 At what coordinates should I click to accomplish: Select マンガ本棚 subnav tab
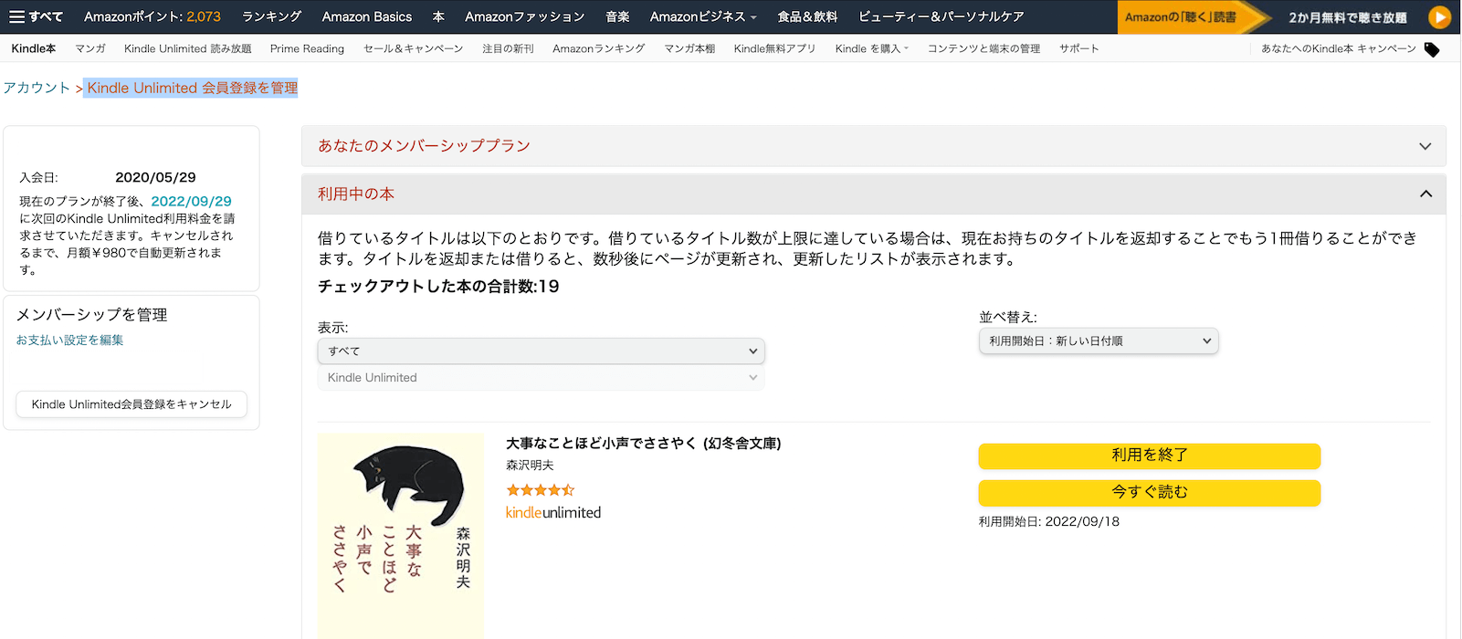point(689,48)
